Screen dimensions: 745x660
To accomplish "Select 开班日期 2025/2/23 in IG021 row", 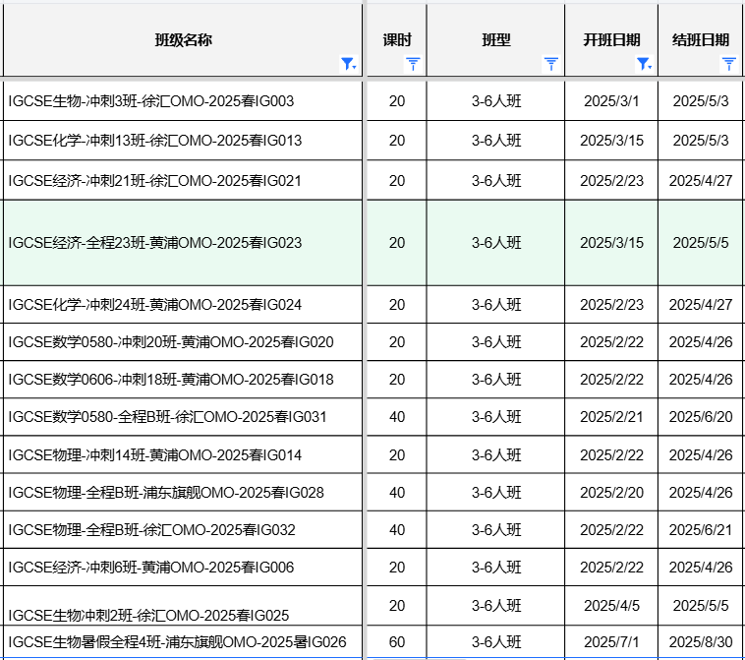I will (x=611, y=180).
